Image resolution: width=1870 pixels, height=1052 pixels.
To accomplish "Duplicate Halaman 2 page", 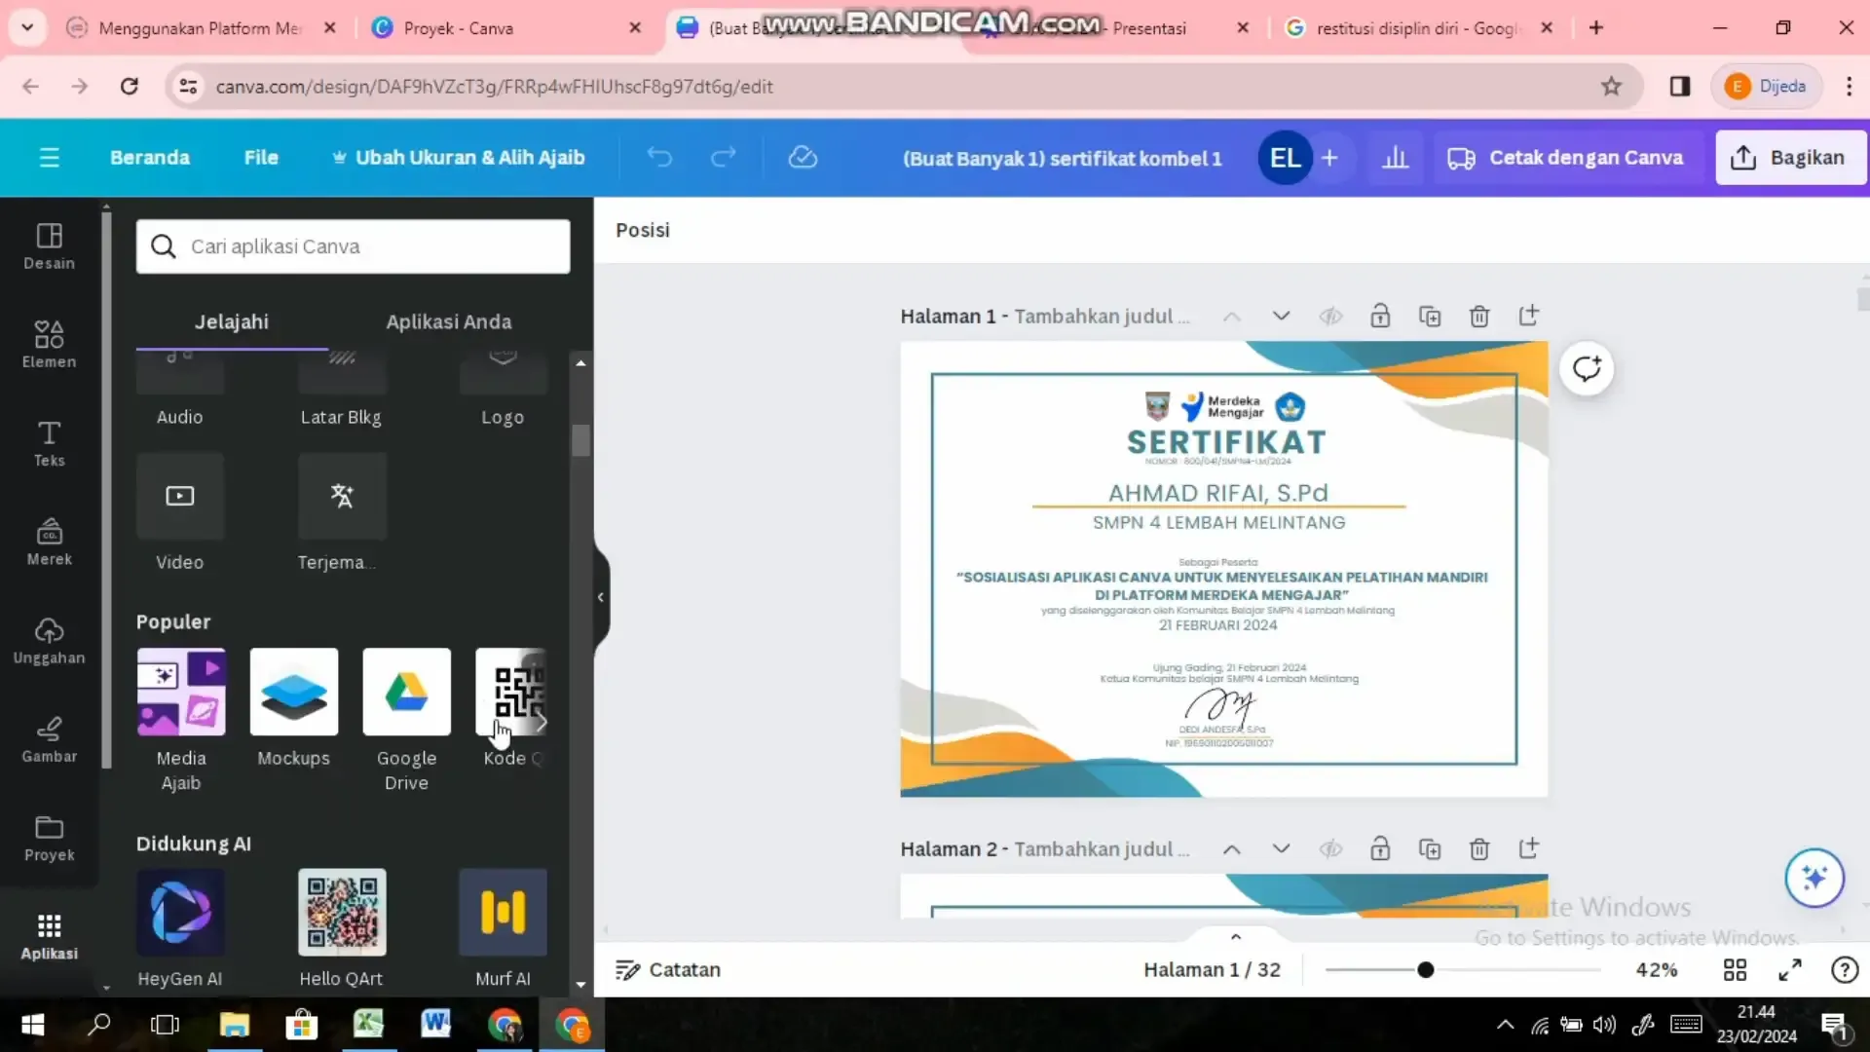I will click(1429, 848).
